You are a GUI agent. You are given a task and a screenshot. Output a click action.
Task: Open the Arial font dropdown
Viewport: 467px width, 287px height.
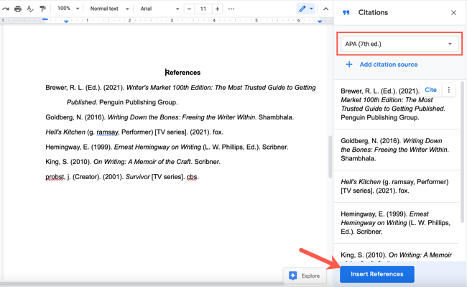159,9
